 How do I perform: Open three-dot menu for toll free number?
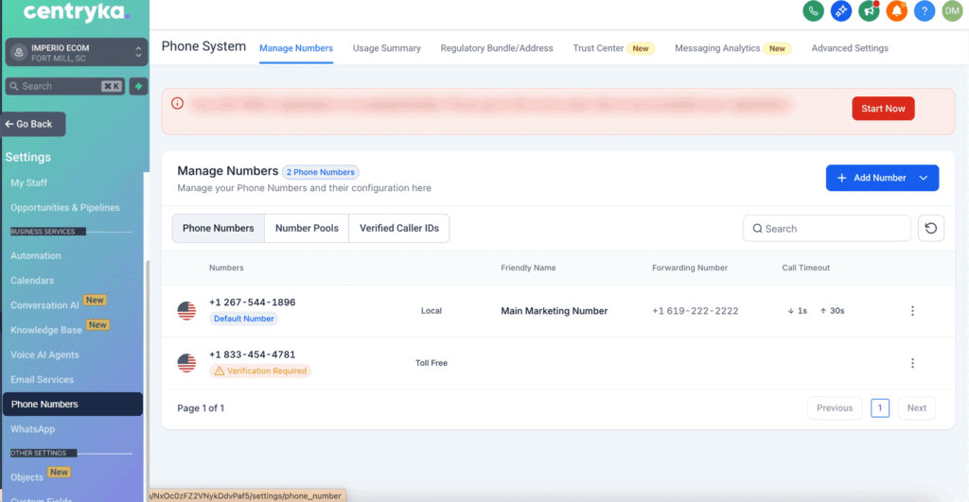[x=912, y=363]
